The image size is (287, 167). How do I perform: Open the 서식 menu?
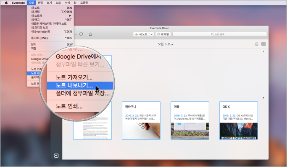(x=67, y=3)
